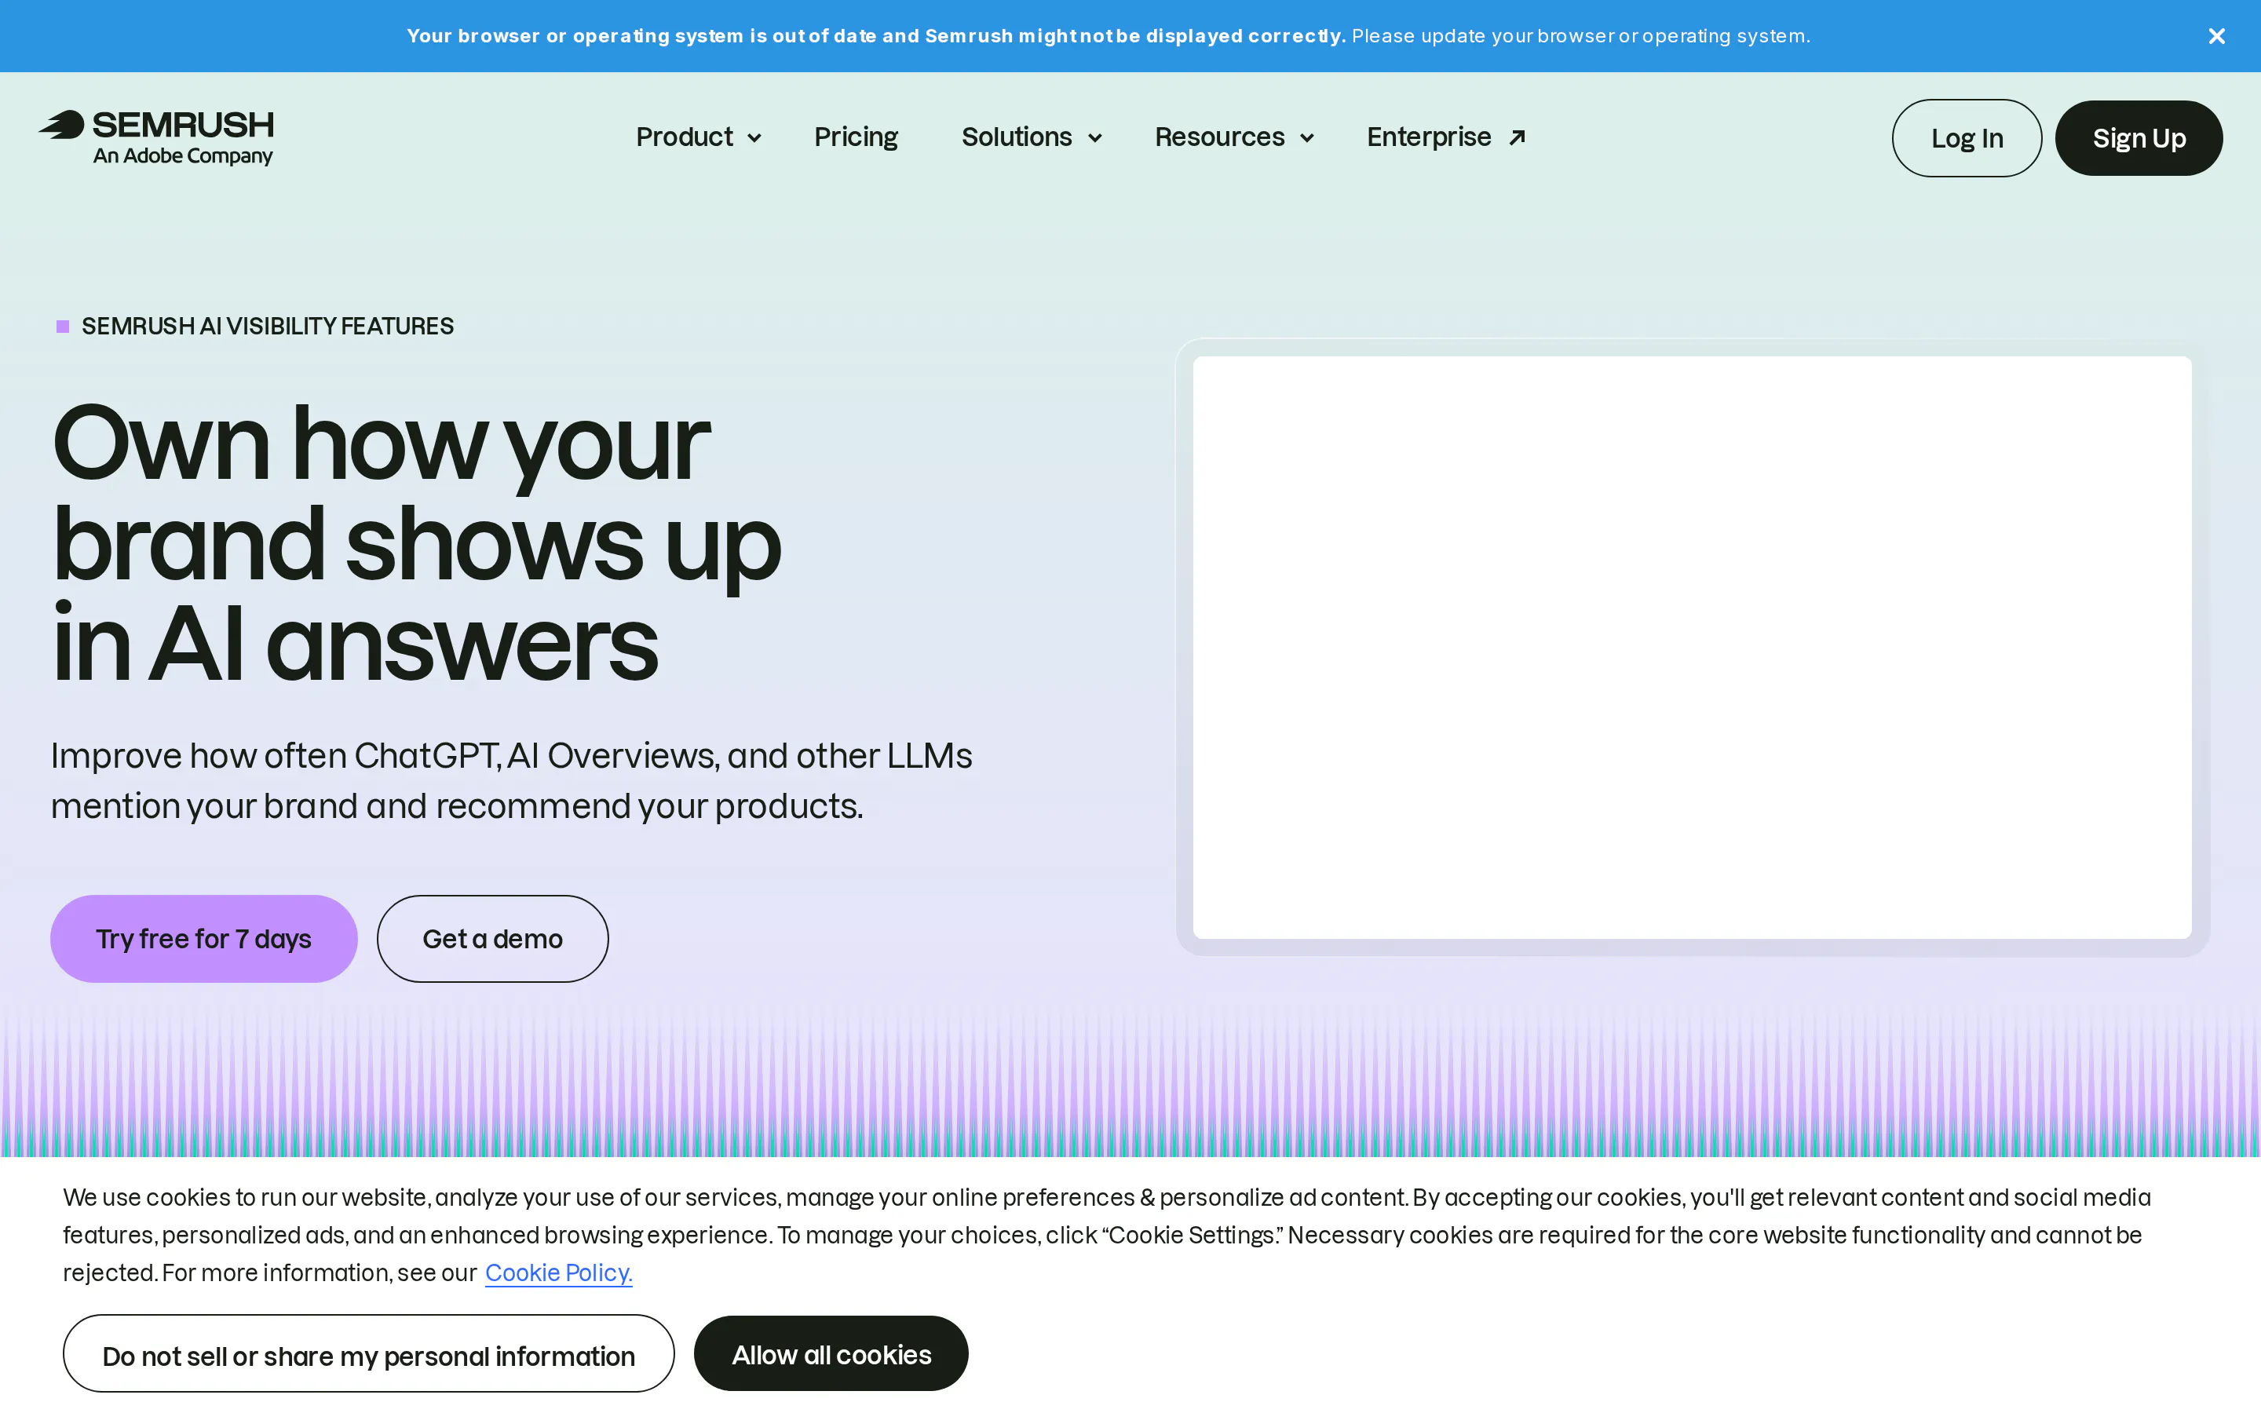Click the blank hero preview panel
This screenshot has height=1413, width=2261.
pos(1692,647)
